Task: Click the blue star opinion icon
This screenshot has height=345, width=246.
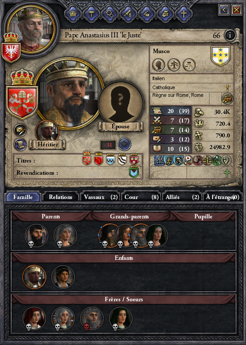Action: tap(124, 144)
